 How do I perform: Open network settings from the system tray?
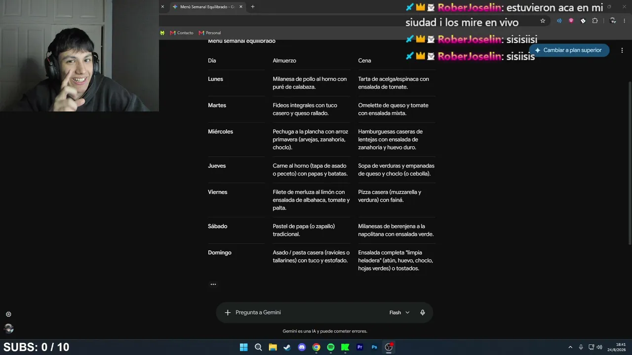(x=591, y=347)
